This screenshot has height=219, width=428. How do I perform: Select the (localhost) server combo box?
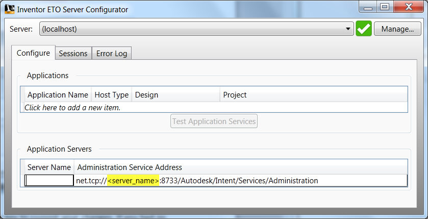(194, 29)
